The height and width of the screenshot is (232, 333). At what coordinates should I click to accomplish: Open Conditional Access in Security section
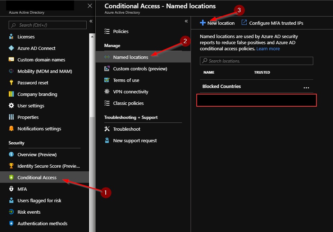pos(37,177)
